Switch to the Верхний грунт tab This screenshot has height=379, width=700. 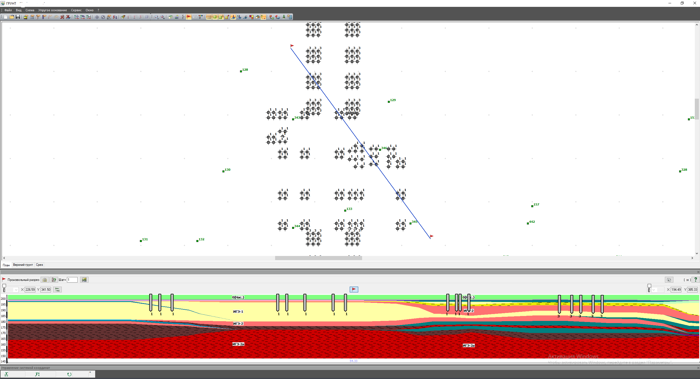23,265
